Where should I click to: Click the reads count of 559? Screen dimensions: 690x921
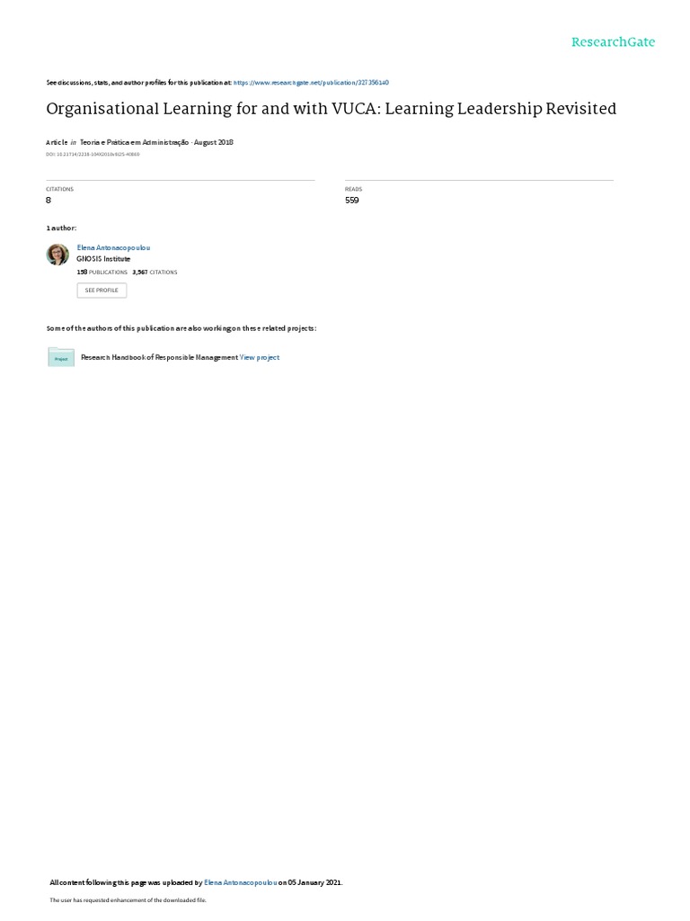pyautogui.click(x=352, y=201)
